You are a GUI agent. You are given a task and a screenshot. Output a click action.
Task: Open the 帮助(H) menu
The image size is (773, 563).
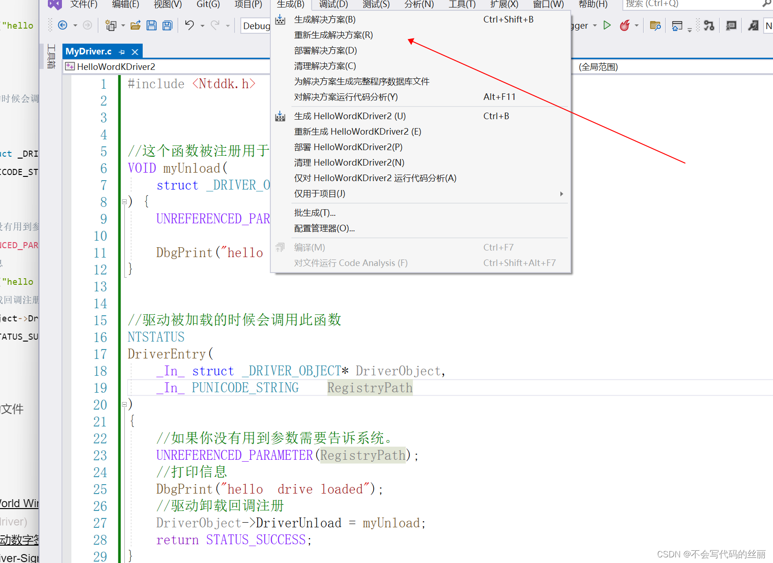tap(593, 4)
